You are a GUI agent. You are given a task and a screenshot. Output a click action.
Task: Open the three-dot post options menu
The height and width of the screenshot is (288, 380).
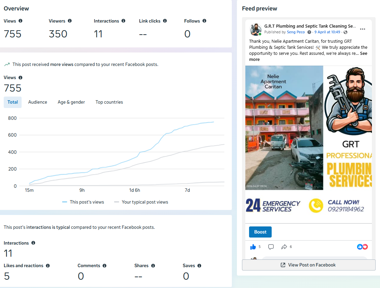click(362, 29)
